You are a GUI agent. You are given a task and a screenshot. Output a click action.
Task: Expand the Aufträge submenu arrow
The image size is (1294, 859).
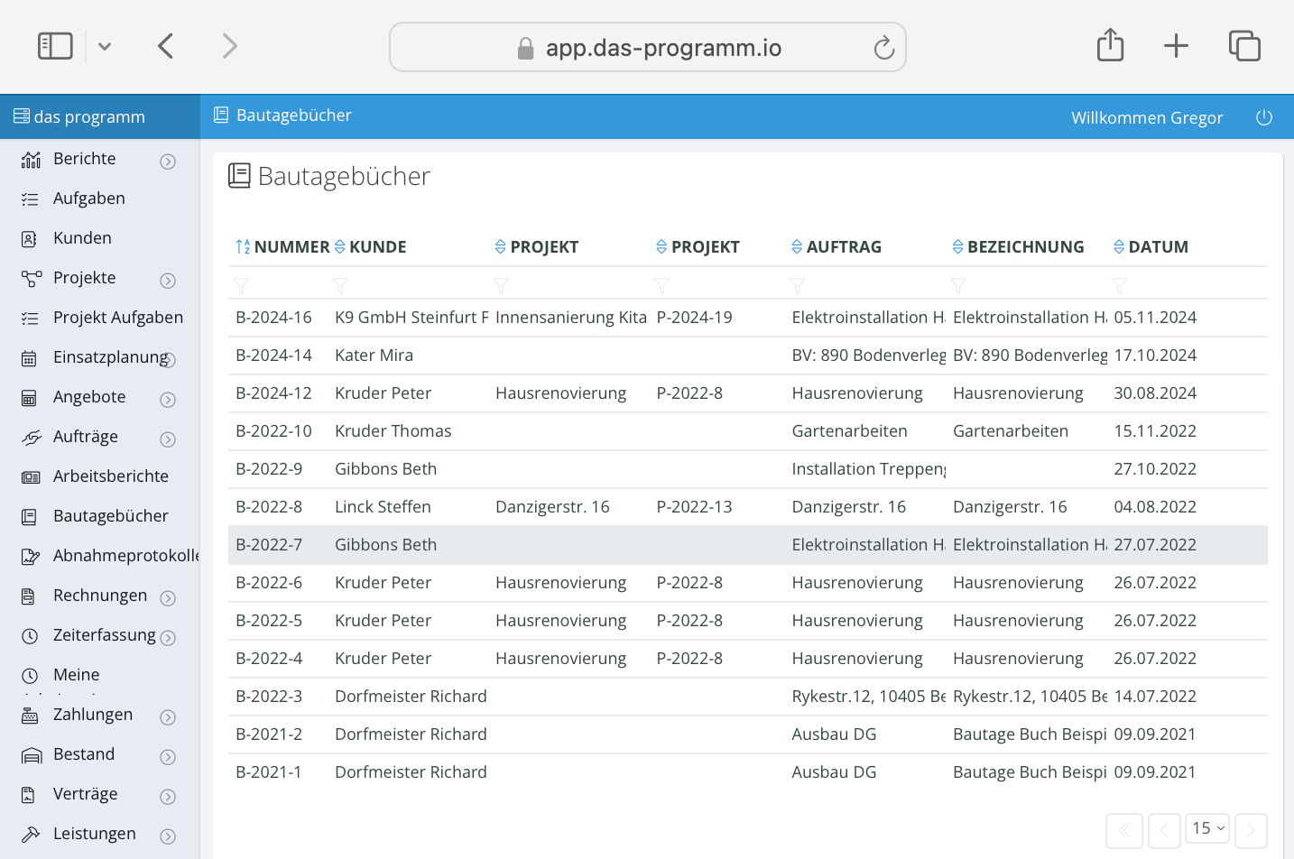168,439
